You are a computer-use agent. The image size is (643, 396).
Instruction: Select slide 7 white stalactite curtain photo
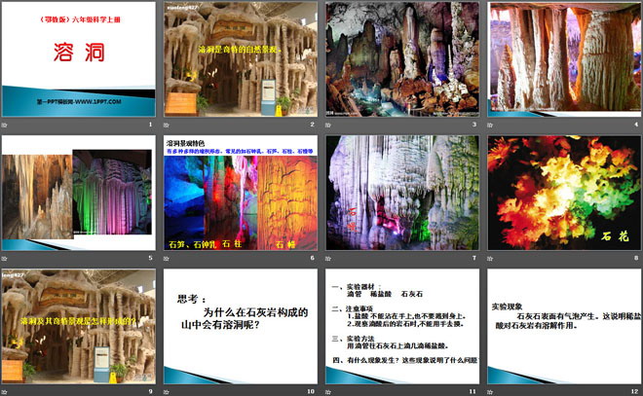click(x=402, y=193)
